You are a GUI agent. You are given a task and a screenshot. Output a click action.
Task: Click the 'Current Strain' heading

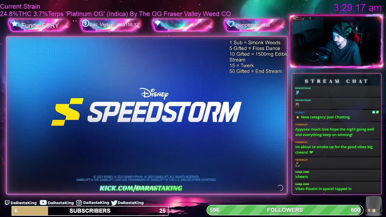point(20,6)
